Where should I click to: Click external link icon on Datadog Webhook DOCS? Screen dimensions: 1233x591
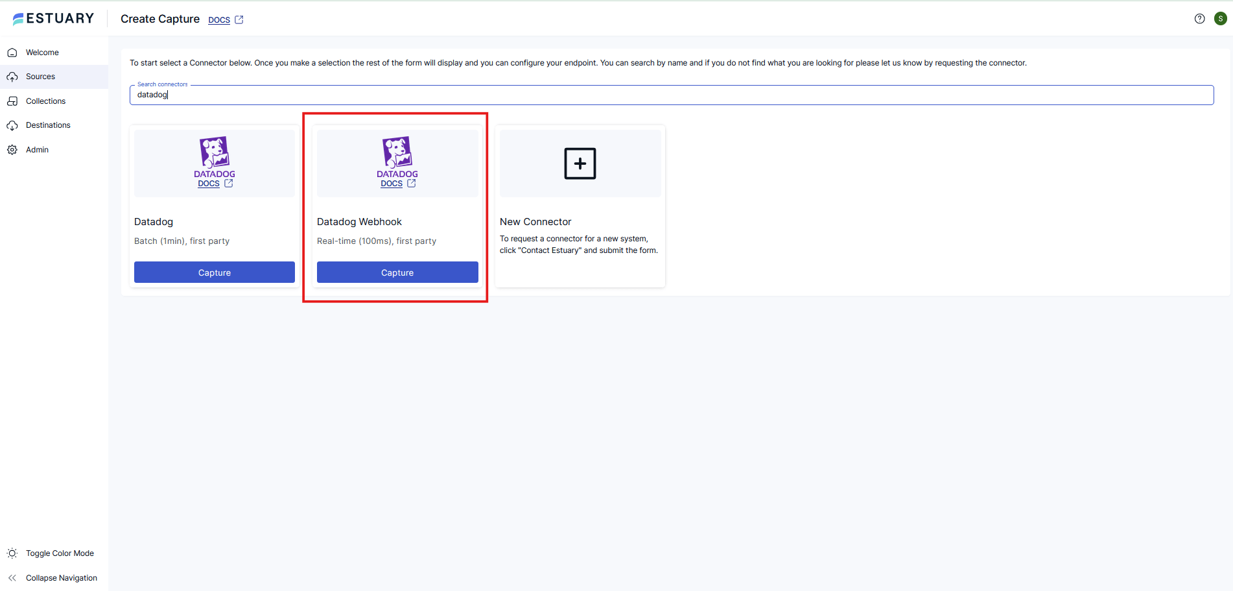(x=412, y=184)
